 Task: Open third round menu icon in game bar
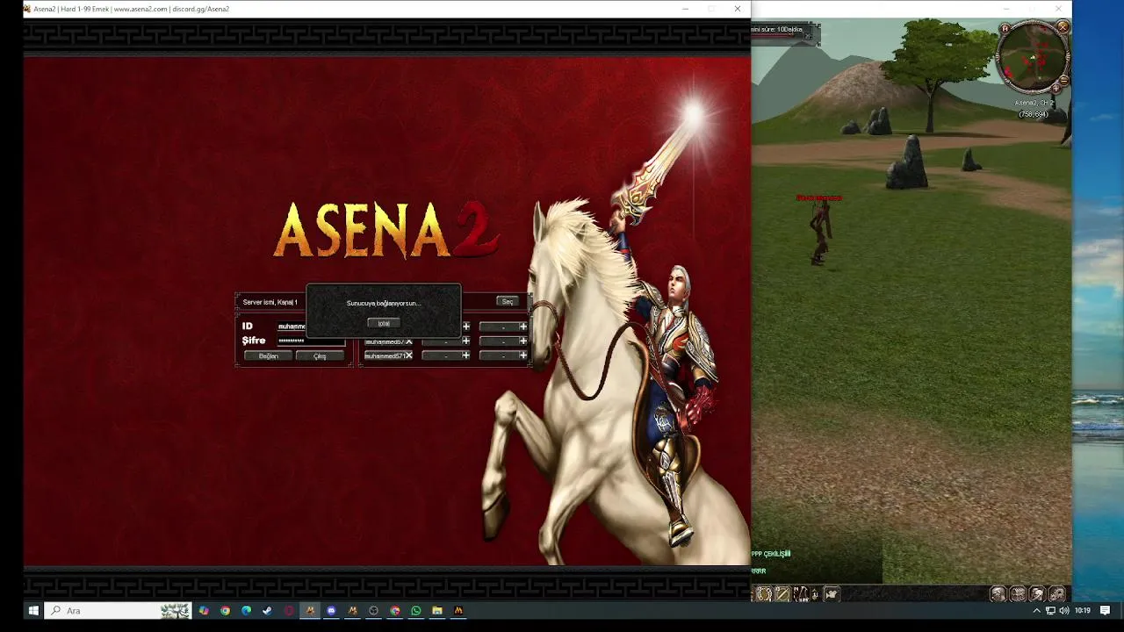[x=1037, y=594]
